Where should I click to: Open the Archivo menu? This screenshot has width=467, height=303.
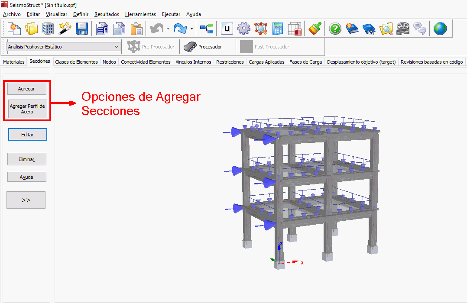(x=12, y=14)
